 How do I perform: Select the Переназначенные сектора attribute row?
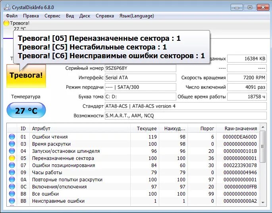pyautogui.click(x=133, y=158)
